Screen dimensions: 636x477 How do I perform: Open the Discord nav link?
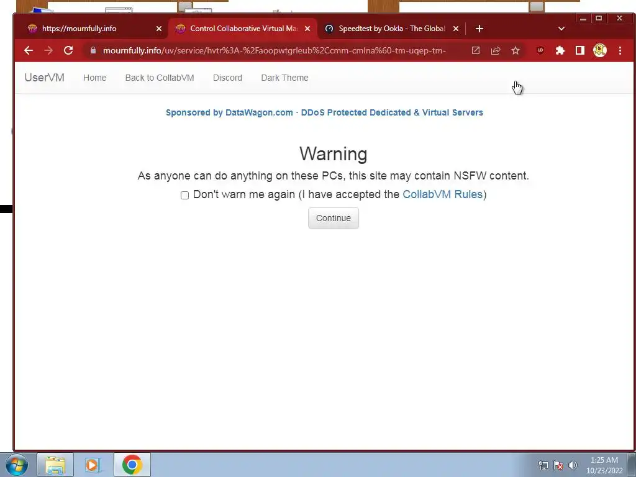point(227,78)
